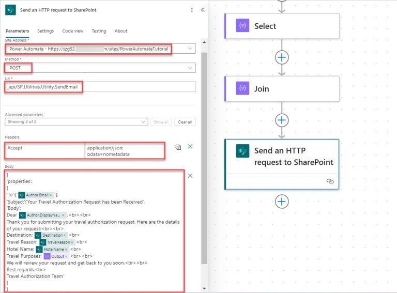
Task: Click the Clear all button
Action: (185, 122)
